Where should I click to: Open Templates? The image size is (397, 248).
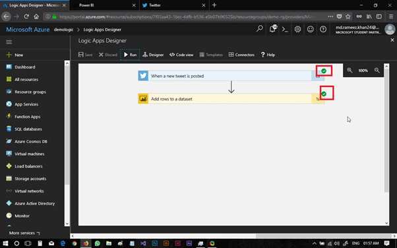[x=211, y=55]
